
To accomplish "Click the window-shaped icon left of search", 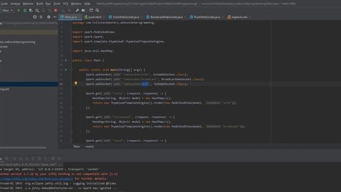I will click(91, 10).
